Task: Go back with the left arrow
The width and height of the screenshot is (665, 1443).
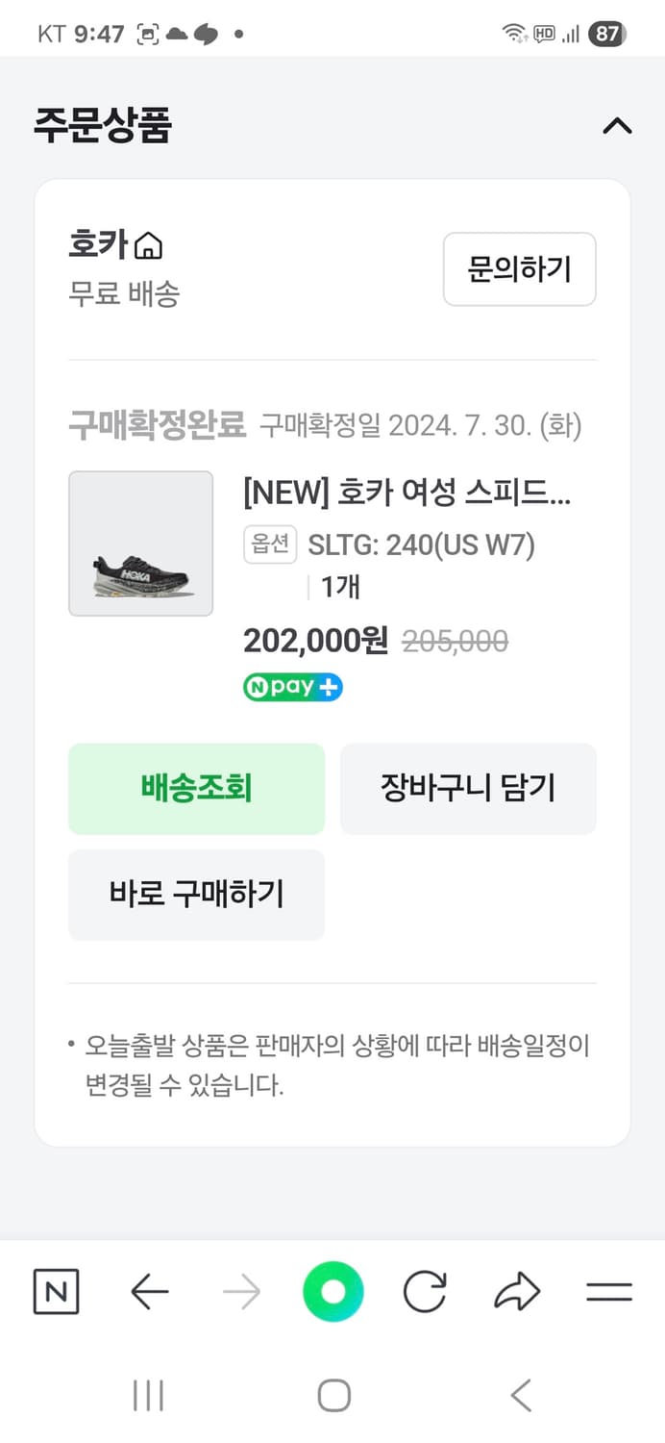Action: pos(149,1292)
